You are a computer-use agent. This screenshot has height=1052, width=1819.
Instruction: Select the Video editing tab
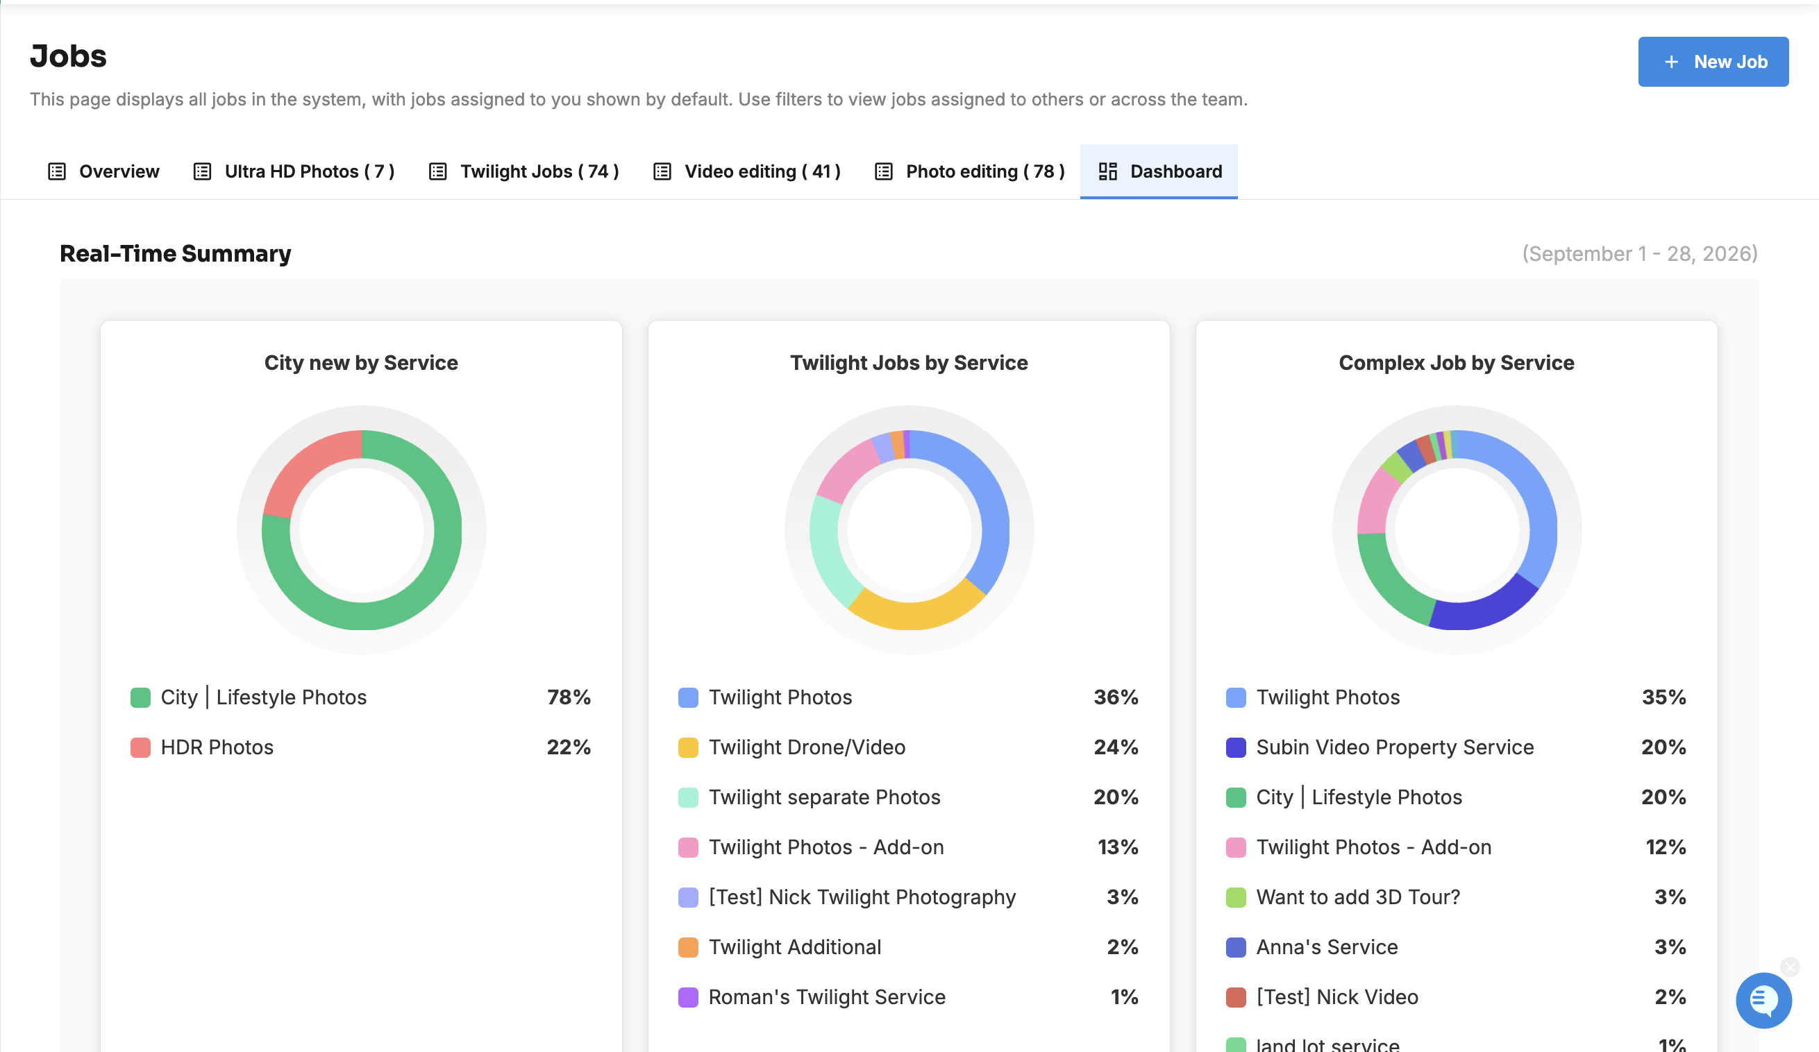click(x=747, y=171)
